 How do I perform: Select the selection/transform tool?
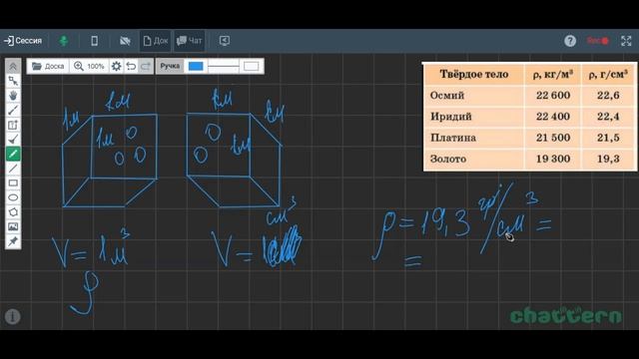point(13,81)
